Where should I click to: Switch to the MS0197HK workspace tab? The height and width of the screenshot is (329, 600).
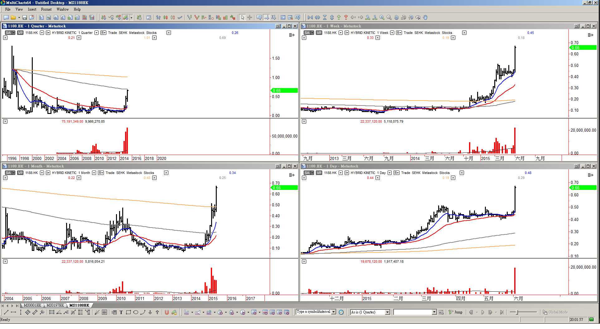click(x=55, y=305)
